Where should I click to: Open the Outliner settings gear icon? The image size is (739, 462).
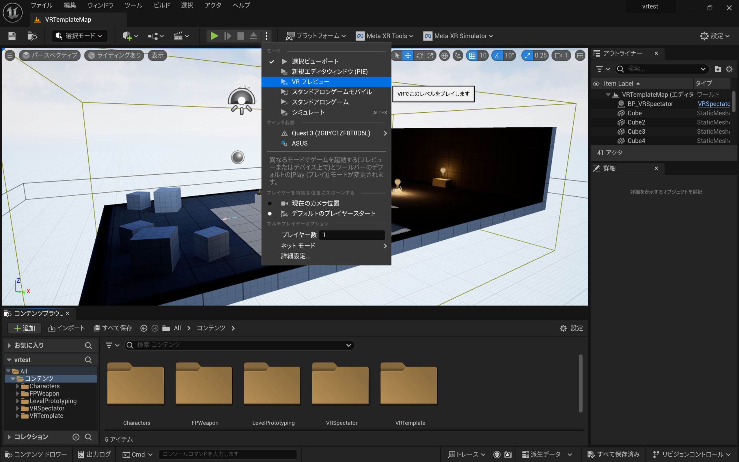coord(729,69)
